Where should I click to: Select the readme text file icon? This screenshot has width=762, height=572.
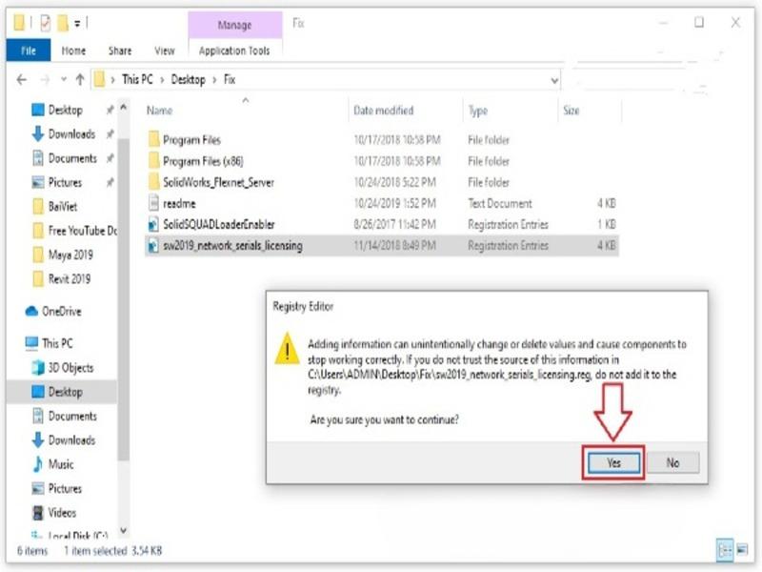coord(153,203)
